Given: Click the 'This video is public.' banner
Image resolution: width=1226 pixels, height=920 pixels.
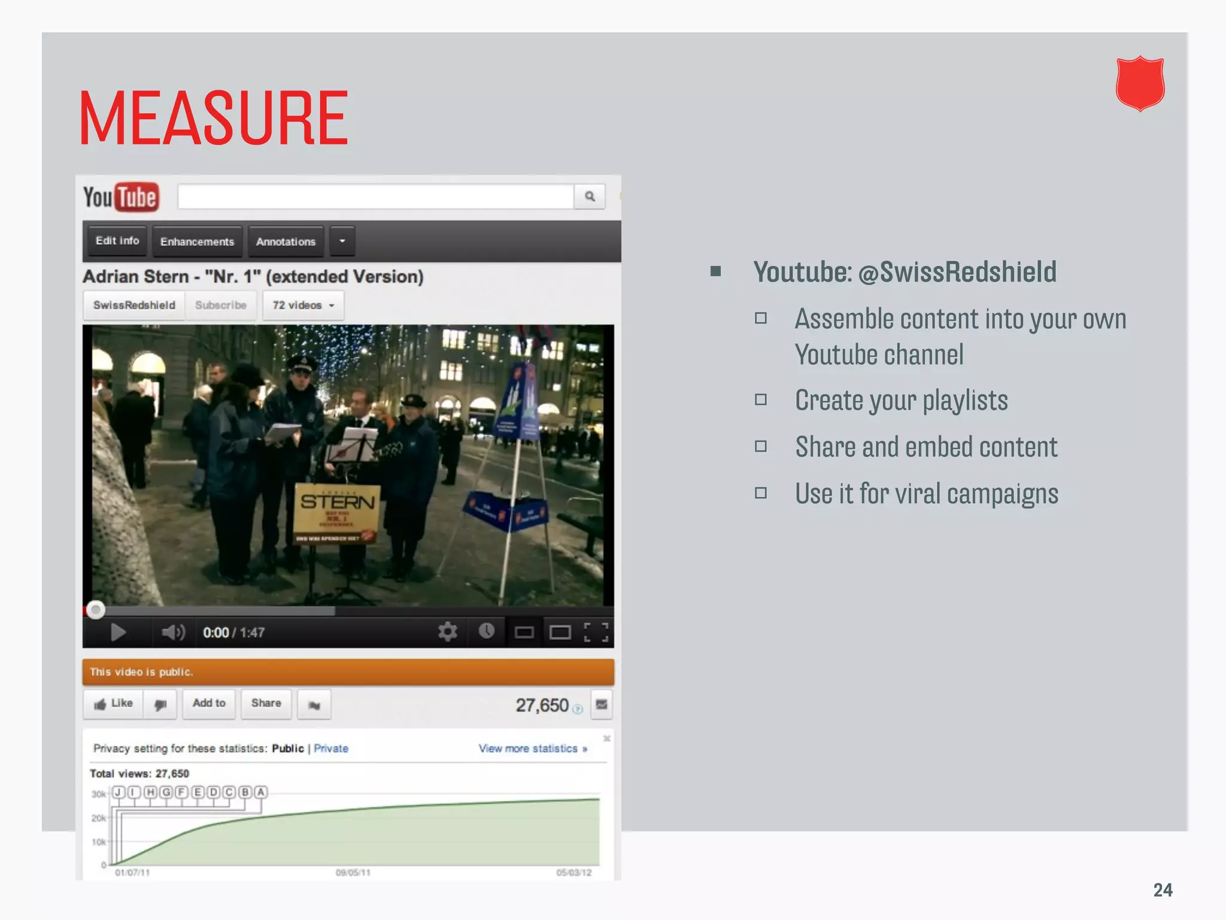Looking at the screenshot, I should pyautogui.click(x=348, y=672).
